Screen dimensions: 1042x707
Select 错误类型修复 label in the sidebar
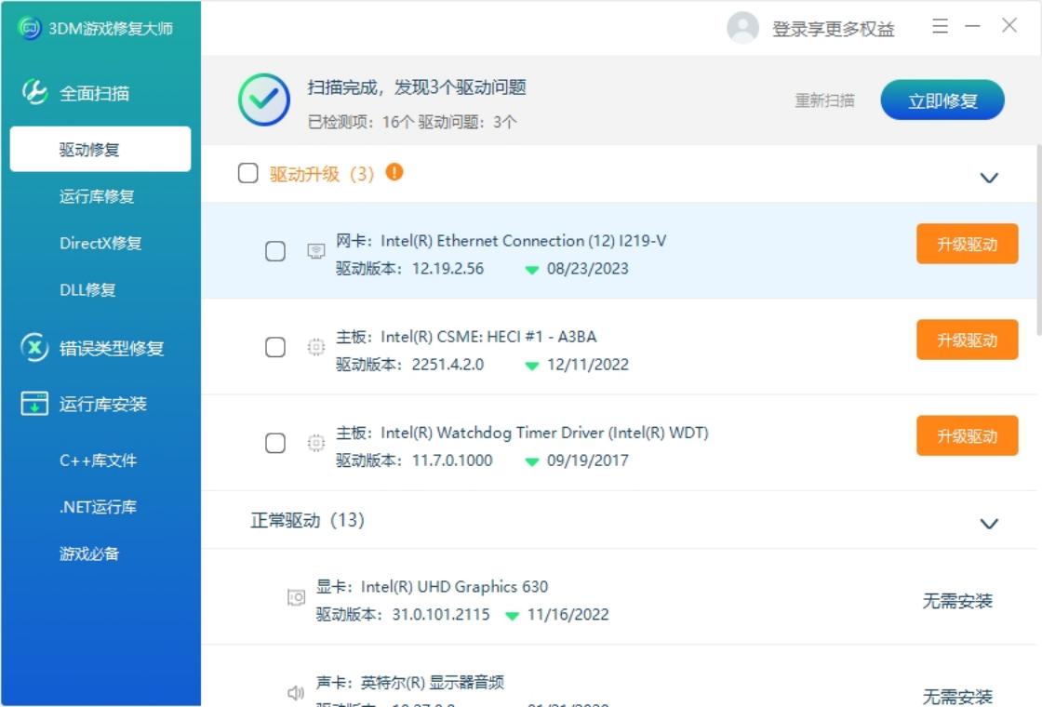[x=111, y=348]
